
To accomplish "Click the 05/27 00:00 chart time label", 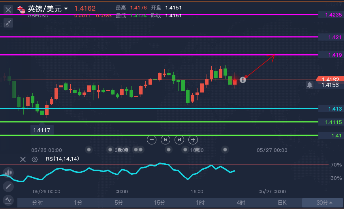I will [x=272, y=150].
